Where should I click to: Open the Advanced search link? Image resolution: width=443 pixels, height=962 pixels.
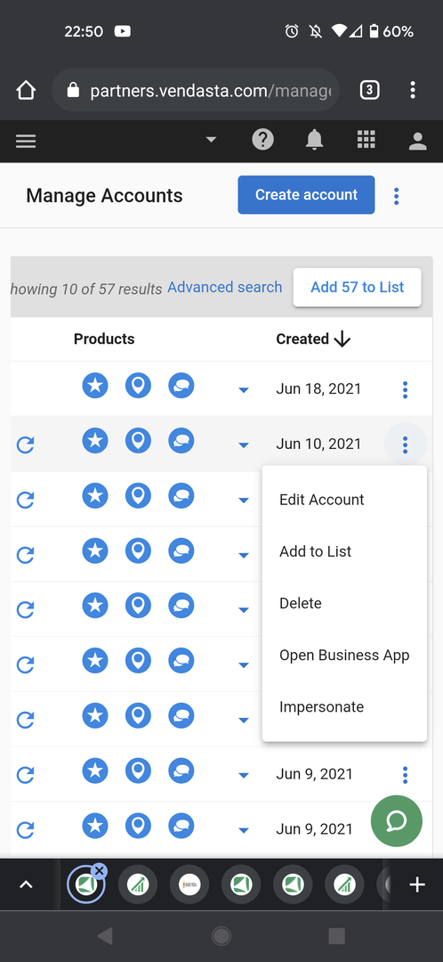pyautogui.click(x=225, y=287)
